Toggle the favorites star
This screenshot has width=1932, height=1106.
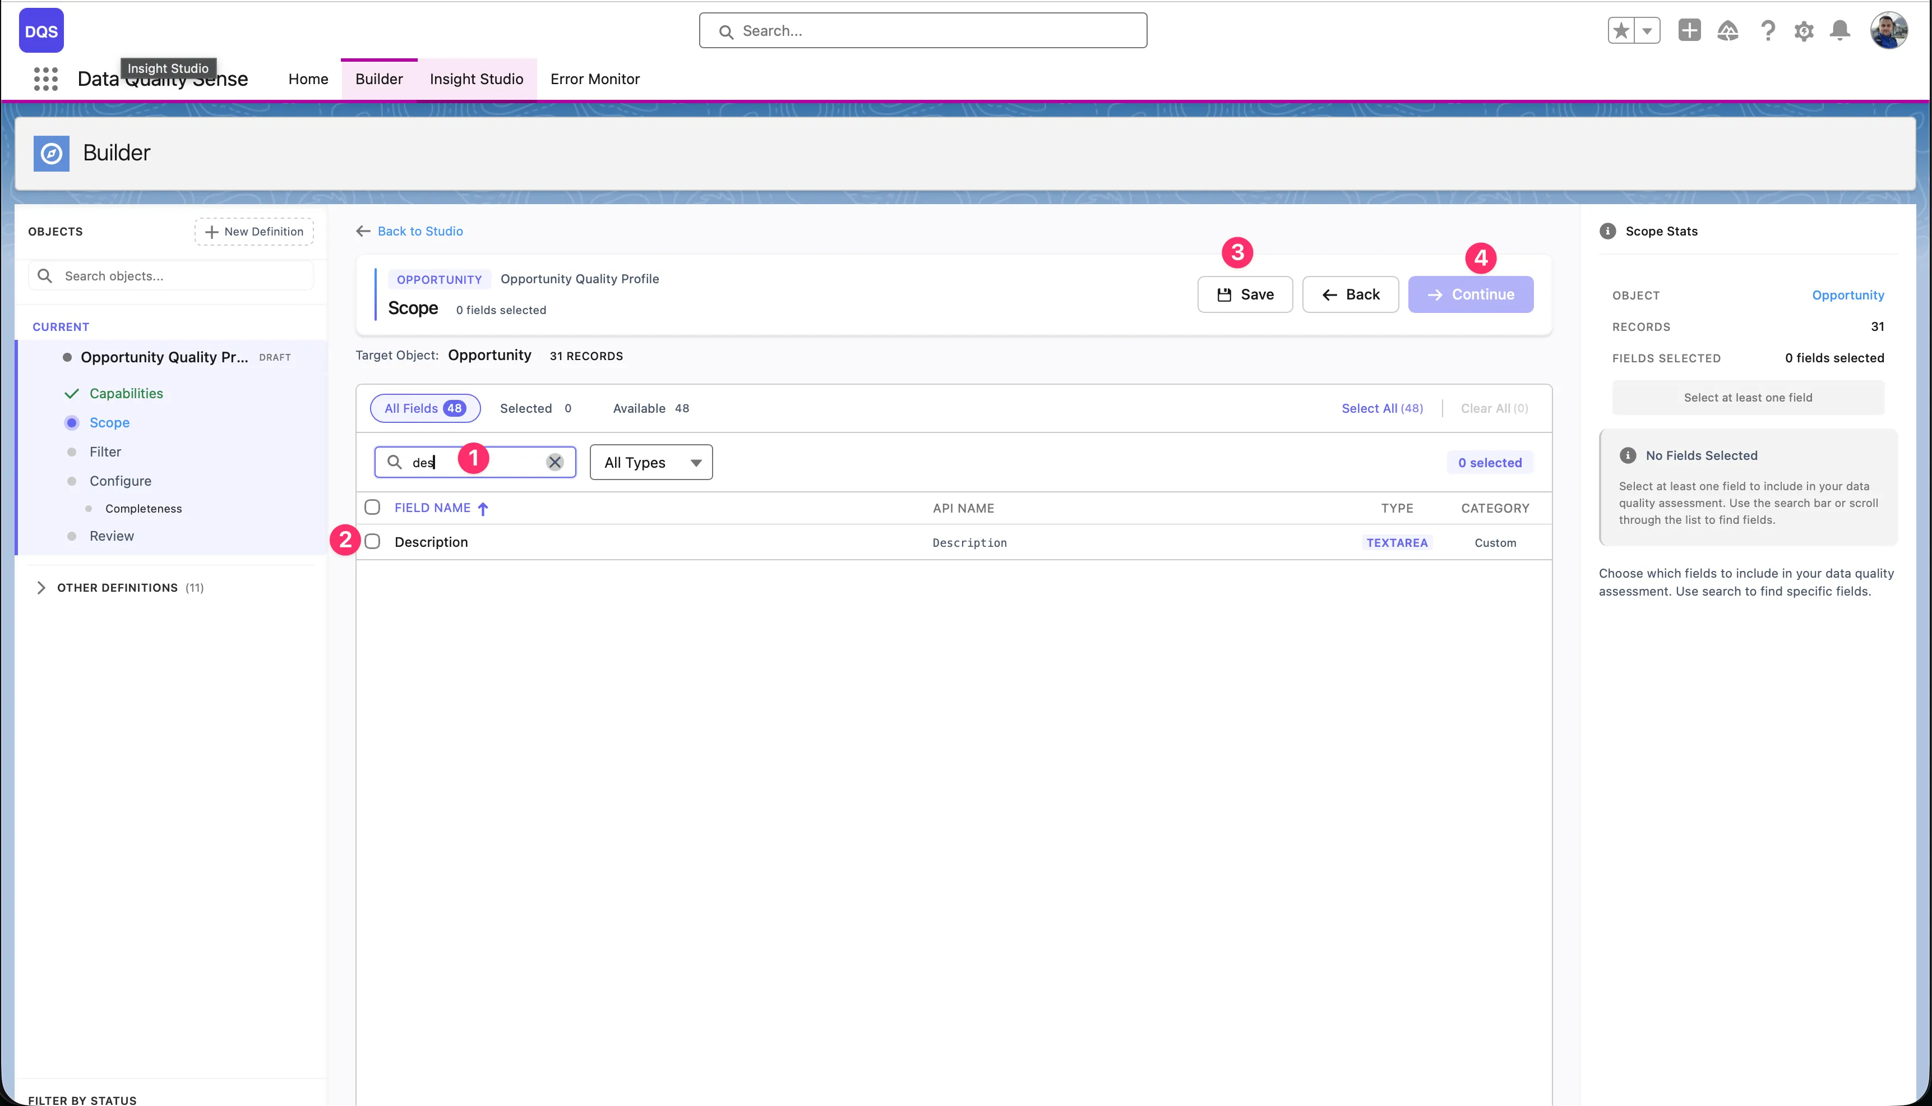tap(1621, 30)
